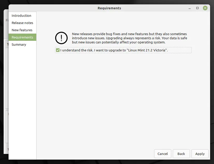The height and width of the screenshot is (164, 214).
Task: Close the Requirements window
Action: click(x=205, y=8)
